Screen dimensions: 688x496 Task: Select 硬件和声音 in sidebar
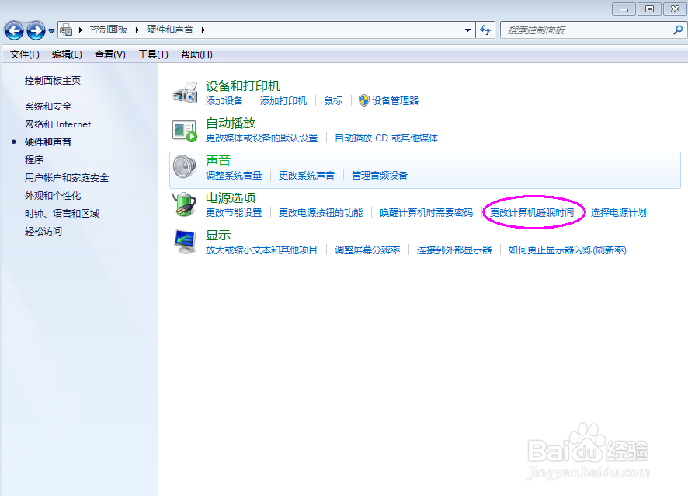point(48,142)
